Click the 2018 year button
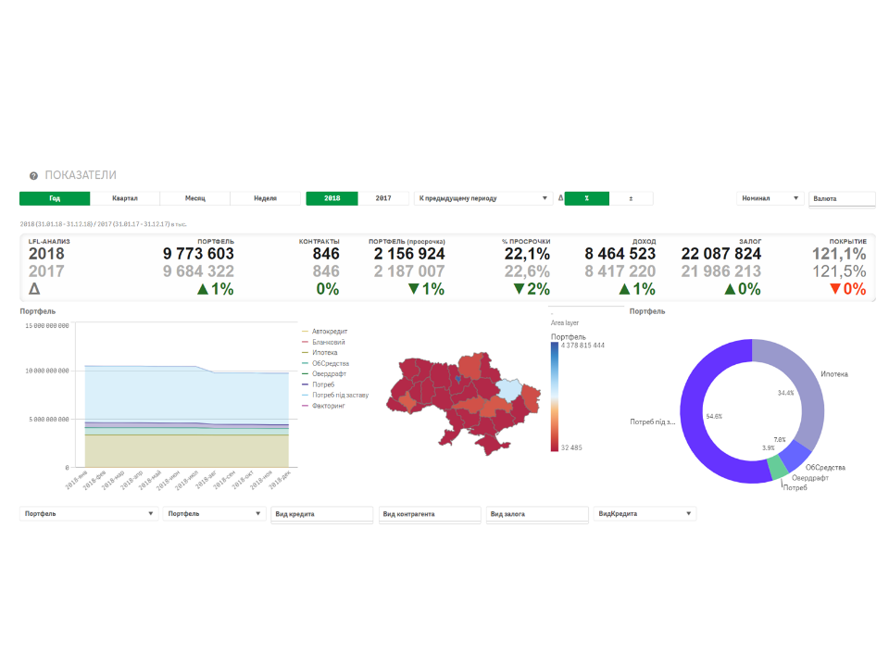The width and height of the screenshot is (889, 667). [332, 198]
